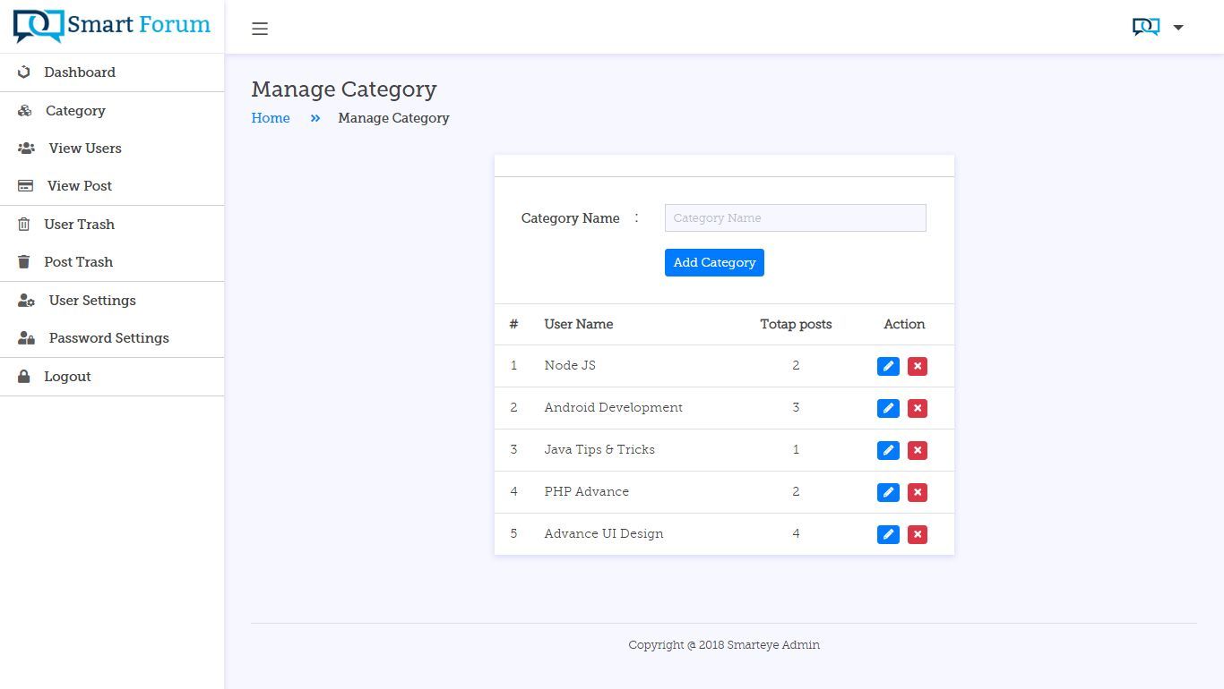
Task: Select View Users in the sidebar
Action: pyautogui.click(x=85, y=149)
